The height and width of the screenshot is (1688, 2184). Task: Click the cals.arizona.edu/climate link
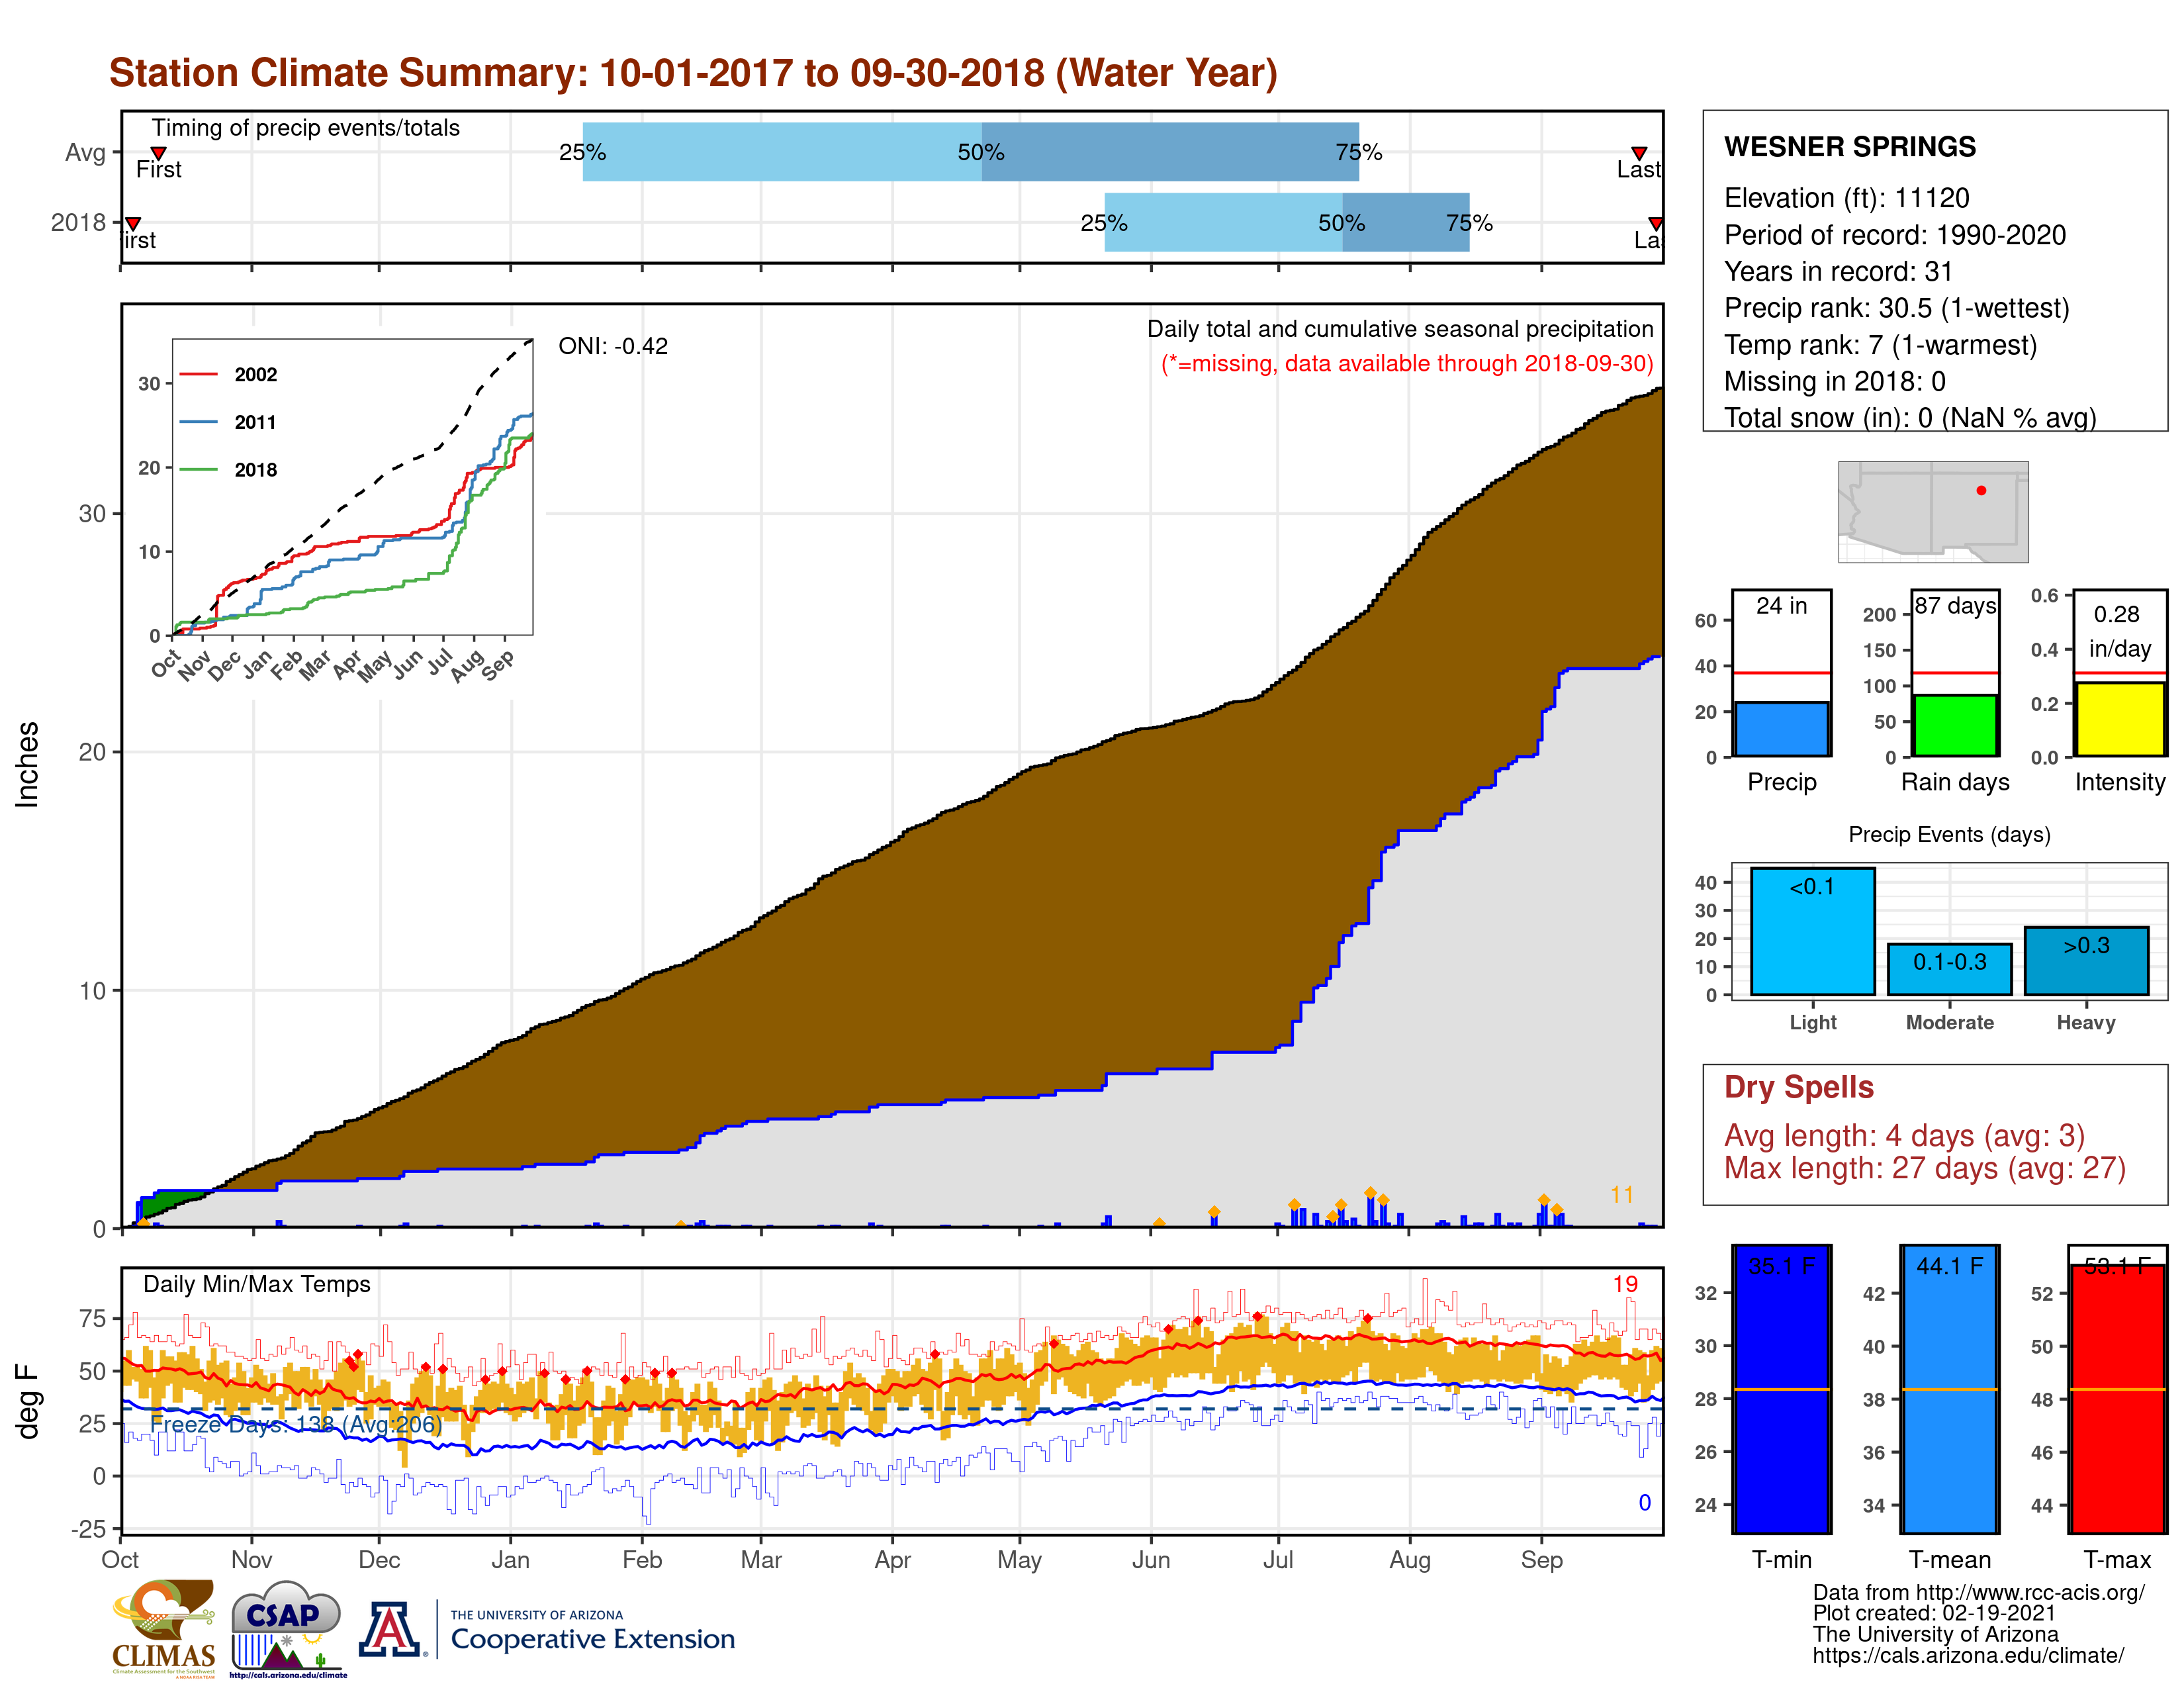(x=1968, y=1655)
